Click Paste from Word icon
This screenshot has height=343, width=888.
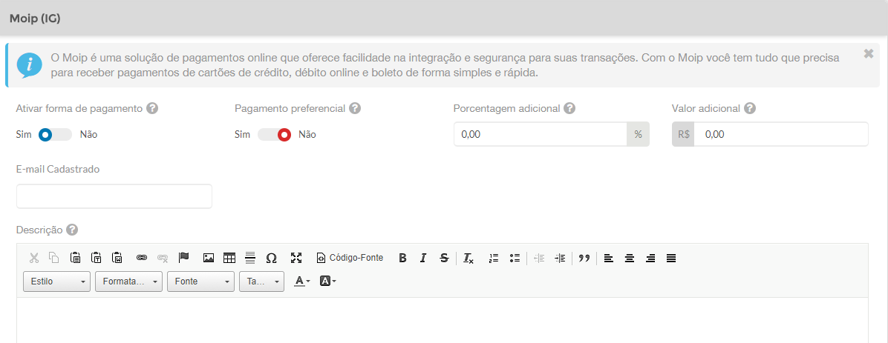117,259
